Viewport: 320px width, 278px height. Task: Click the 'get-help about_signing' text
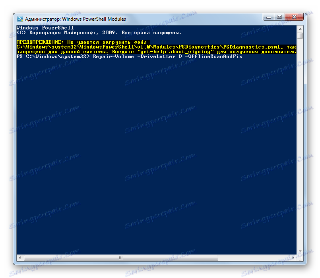tap(175, 52)
